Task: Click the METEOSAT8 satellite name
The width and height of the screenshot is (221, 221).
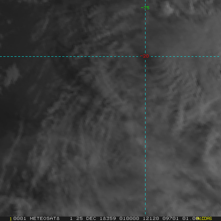Action: (45, 218)
